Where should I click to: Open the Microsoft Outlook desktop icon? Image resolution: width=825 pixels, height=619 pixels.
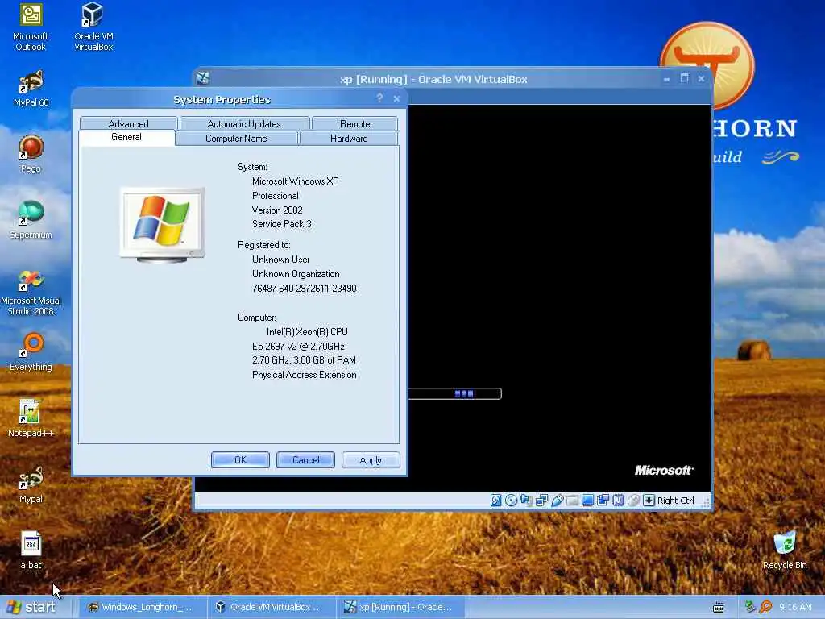(31, 27)
